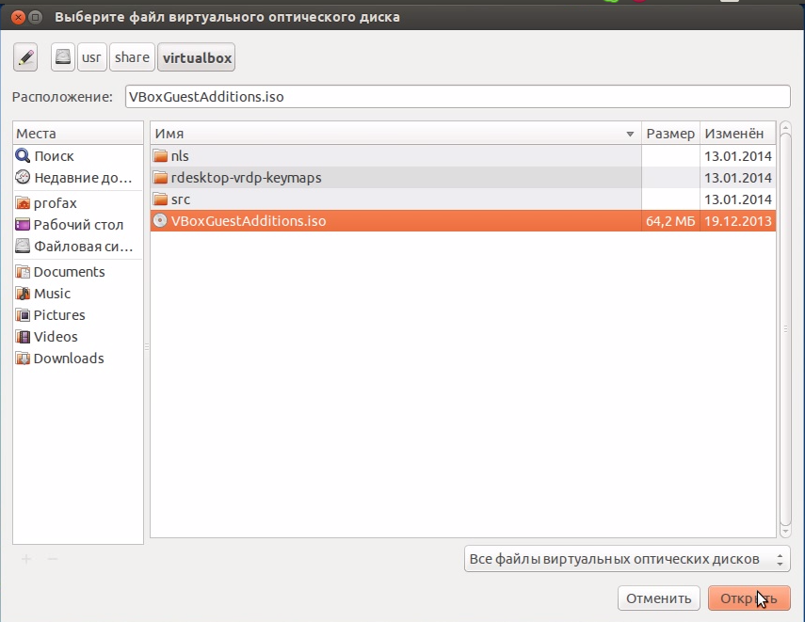
Task: Navigate to the usr path segment
Action: pos(91,57)
